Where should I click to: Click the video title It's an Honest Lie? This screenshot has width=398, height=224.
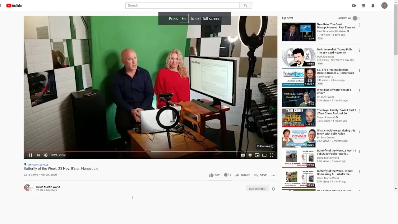(61, 169)
